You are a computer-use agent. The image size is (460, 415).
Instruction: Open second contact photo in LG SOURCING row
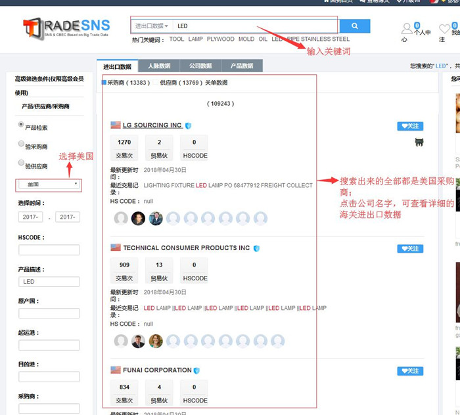[x=138, y=219]
